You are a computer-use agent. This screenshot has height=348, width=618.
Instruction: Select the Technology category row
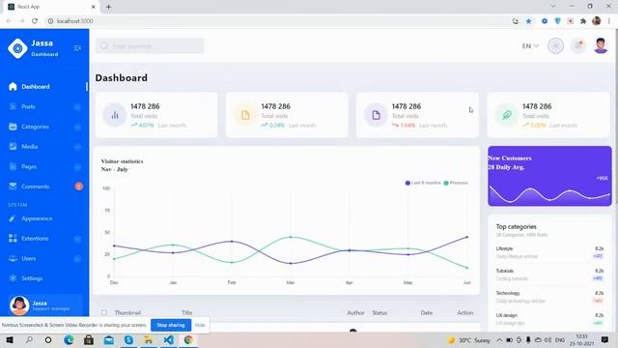[549, 297]
